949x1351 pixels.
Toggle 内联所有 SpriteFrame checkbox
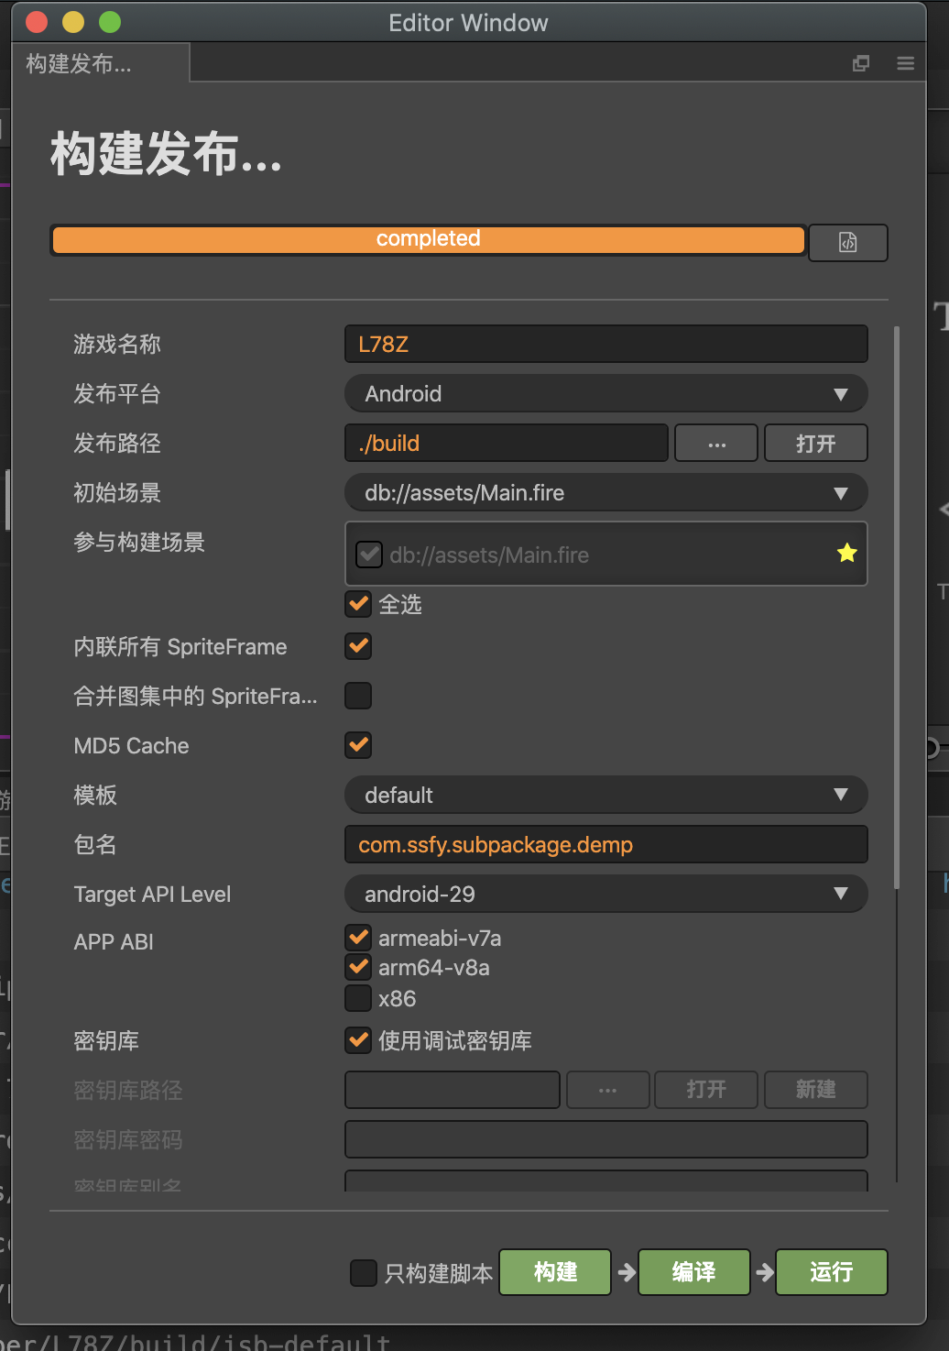pos(358,646)
